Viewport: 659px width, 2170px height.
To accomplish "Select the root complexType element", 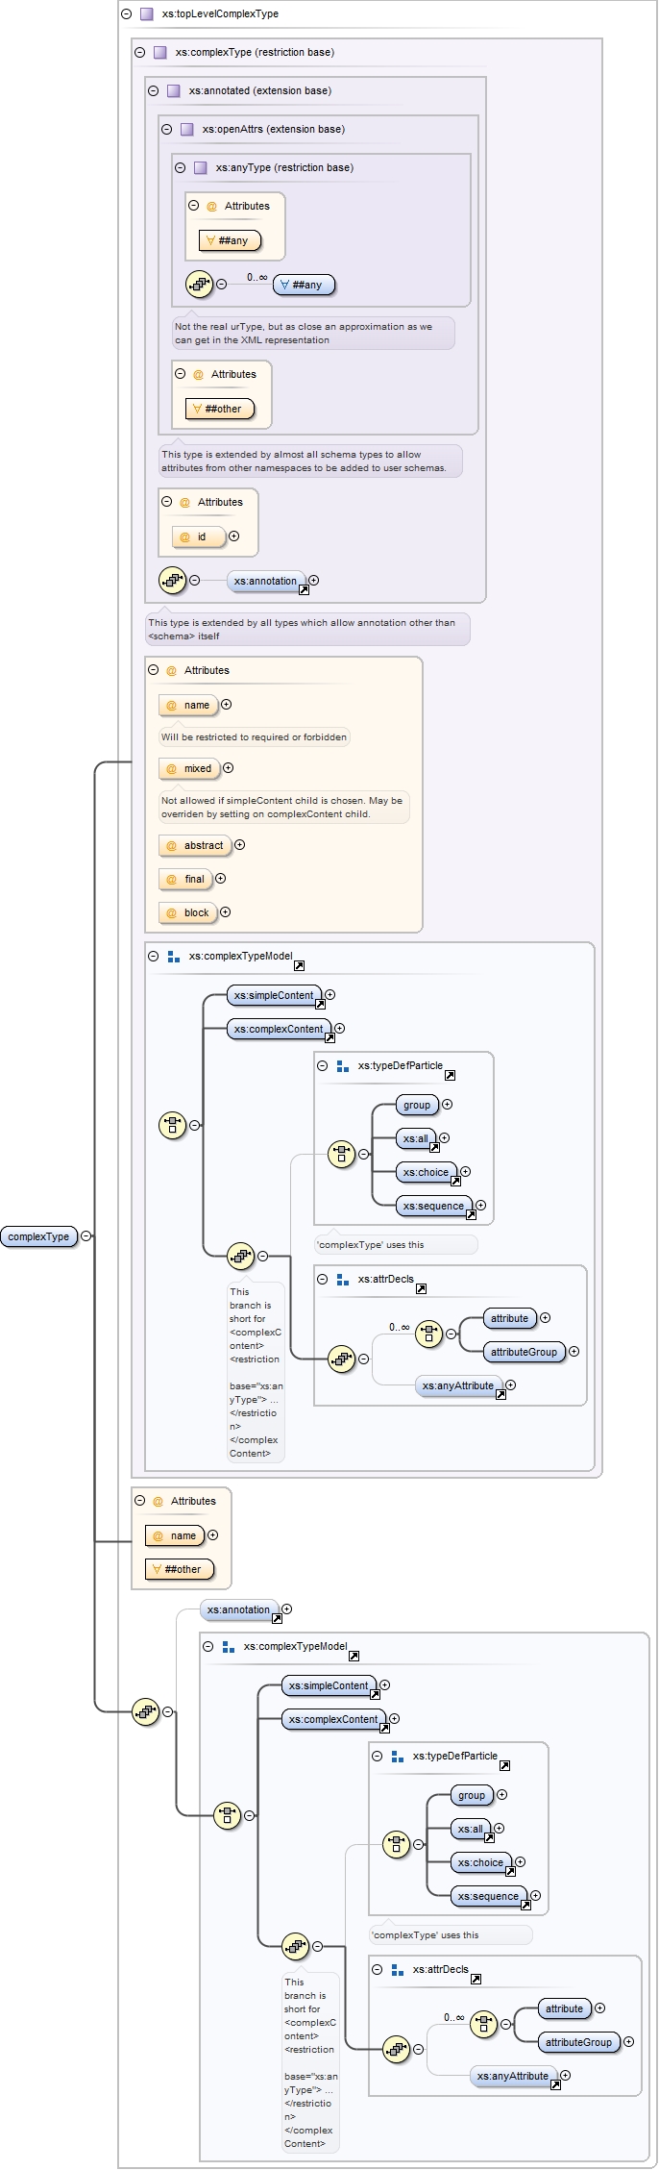I will tap(38, 1236).
